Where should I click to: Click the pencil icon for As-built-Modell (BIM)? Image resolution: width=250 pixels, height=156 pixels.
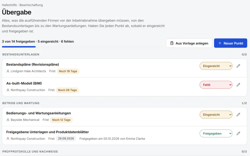238,85
